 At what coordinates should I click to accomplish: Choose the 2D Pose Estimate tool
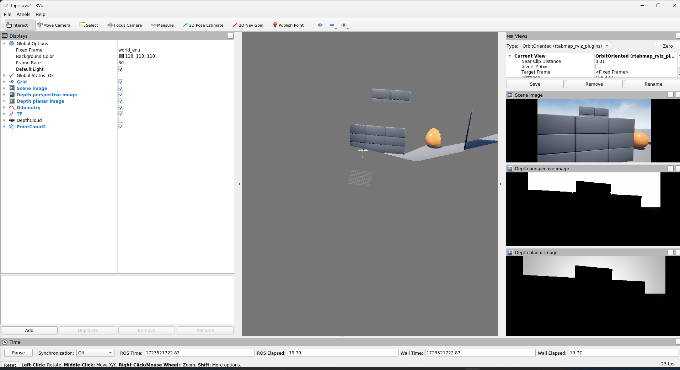click(x=203, y=25)
